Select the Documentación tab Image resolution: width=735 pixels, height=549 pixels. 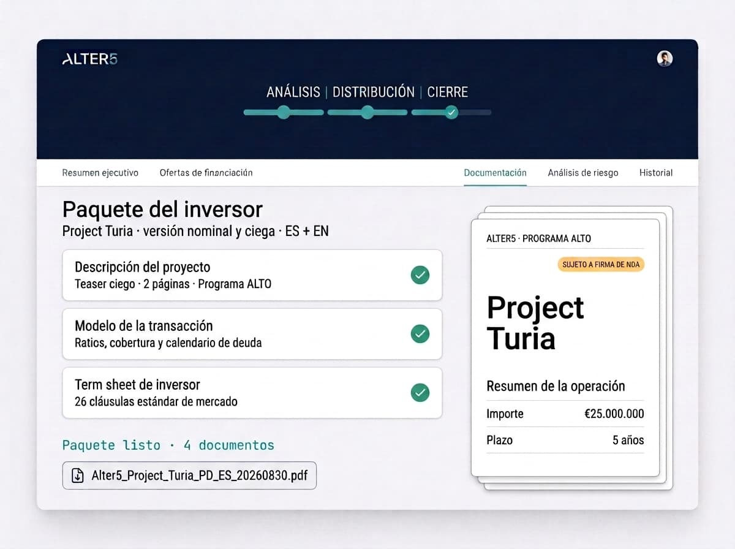point(495,173)
